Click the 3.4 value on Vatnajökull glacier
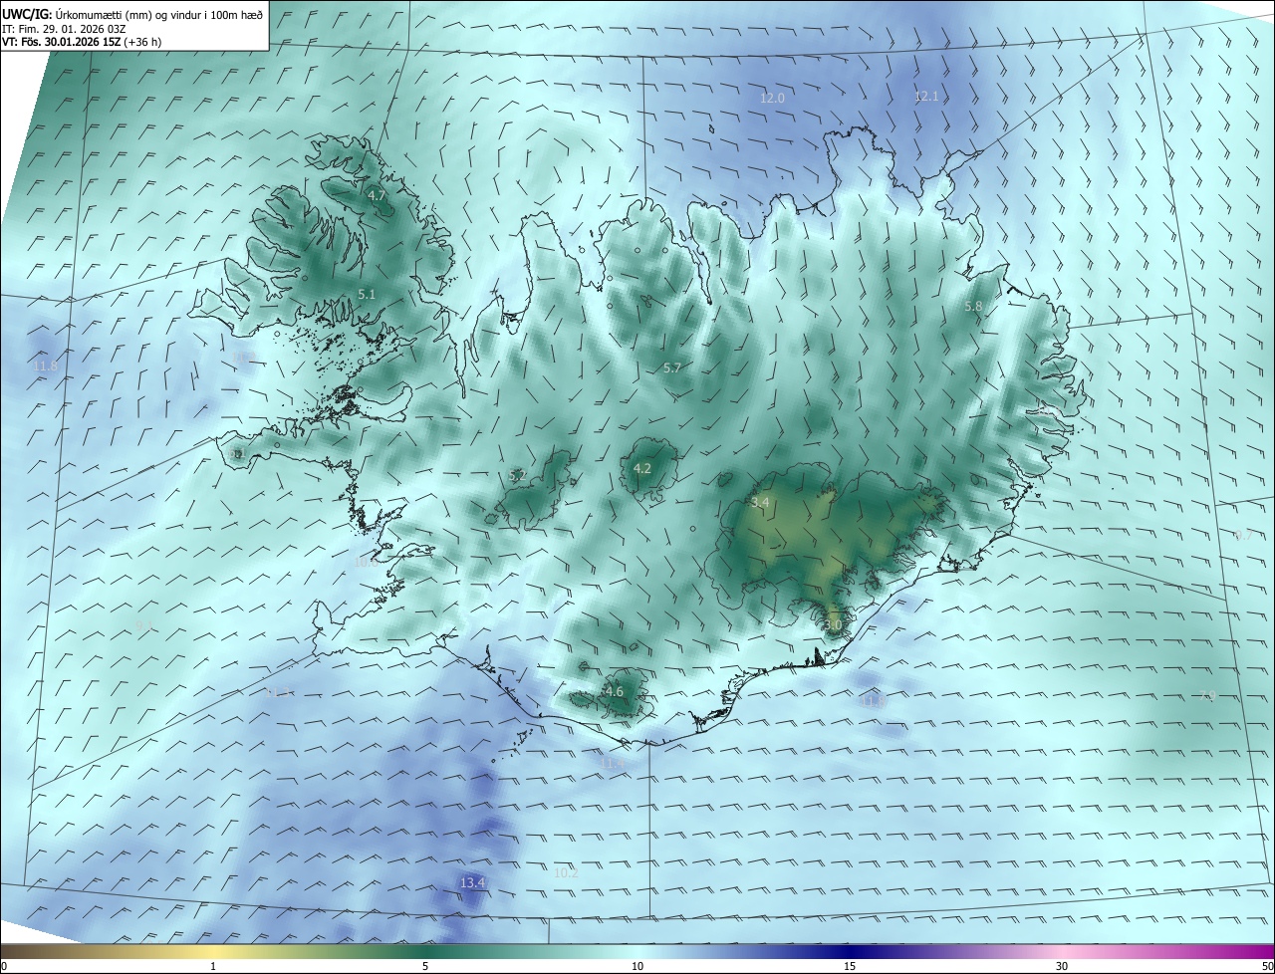 click(x=760, y=502)
